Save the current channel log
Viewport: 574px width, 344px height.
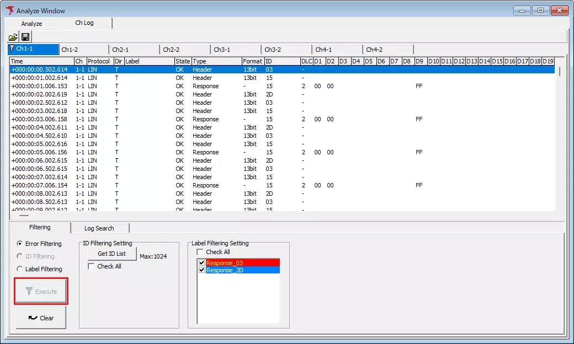click(x=25, y=36)
